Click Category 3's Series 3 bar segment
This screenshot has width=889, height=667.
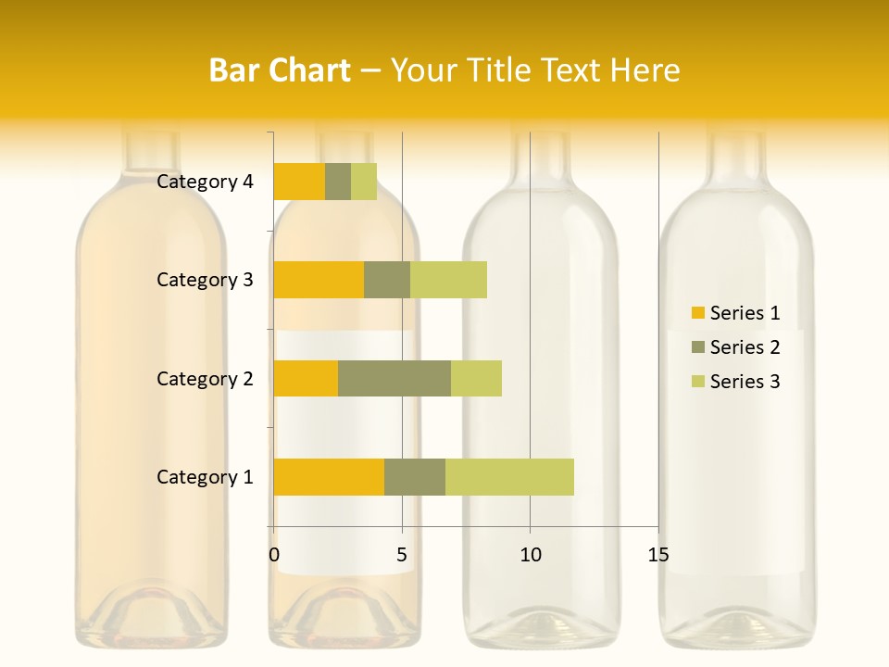coord(448,280)
